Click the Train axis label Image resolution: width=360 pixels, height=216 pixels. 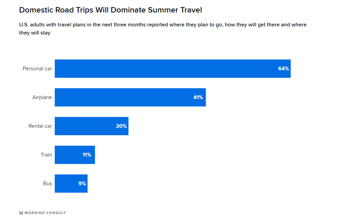tap(46, 155)
